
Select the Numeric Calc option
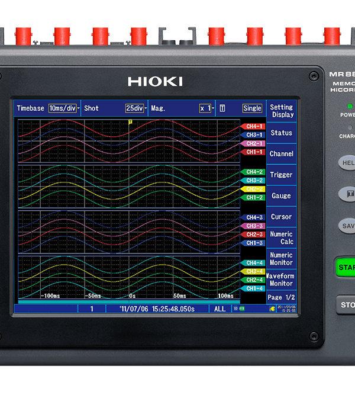(x=282, y=237)
